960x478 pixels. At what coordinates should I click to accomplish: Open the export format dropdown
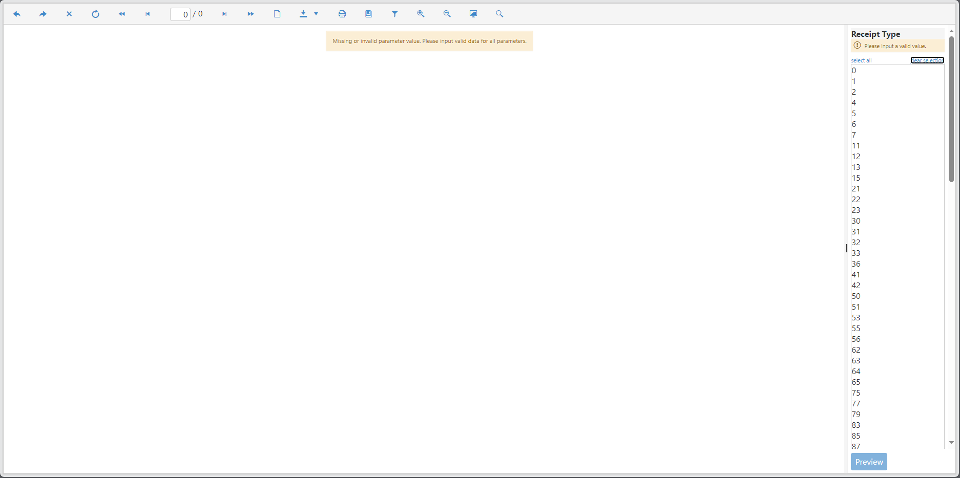pos(309,14)
